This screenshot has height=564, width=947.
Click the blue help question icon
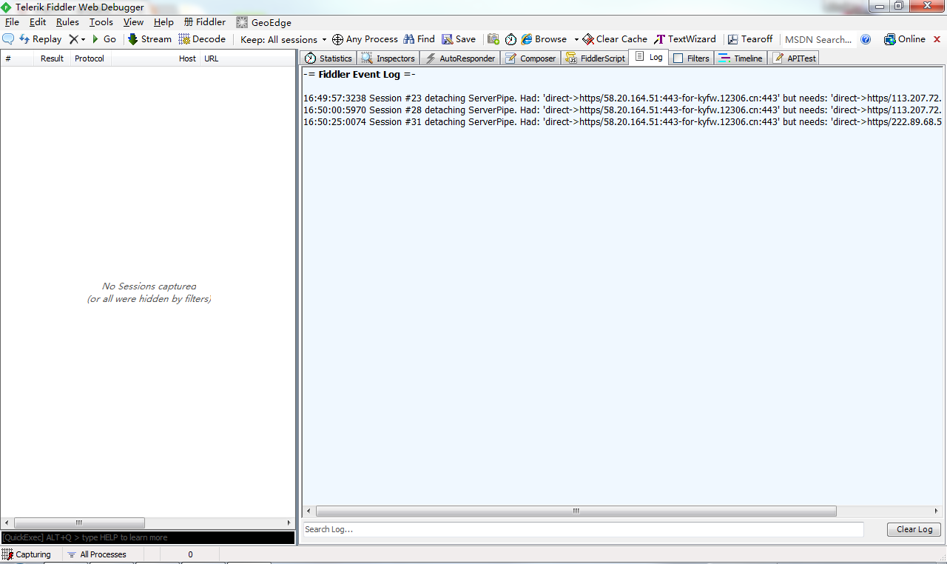[866, 39]
